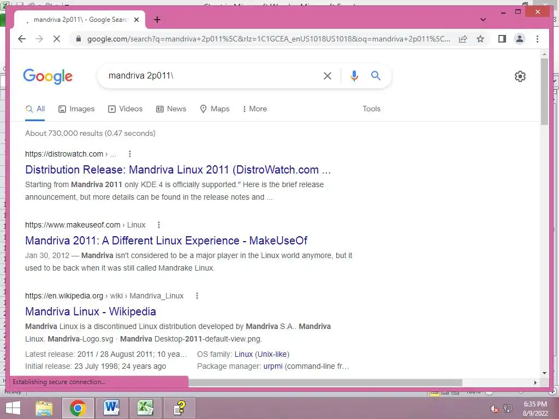Click the share page icon in address bar
Screen dimensions: 559x419
[463, 39]
